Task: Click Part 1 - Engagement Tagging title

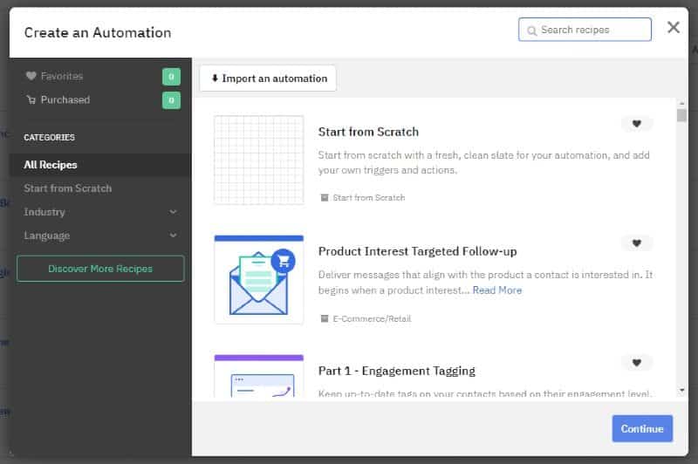Action: [x=397, y=371]
